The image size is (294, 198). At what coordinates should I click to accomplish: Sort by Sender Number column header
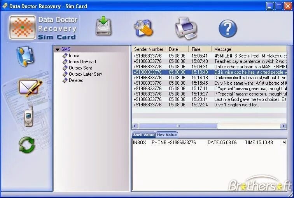click(149, 49)
